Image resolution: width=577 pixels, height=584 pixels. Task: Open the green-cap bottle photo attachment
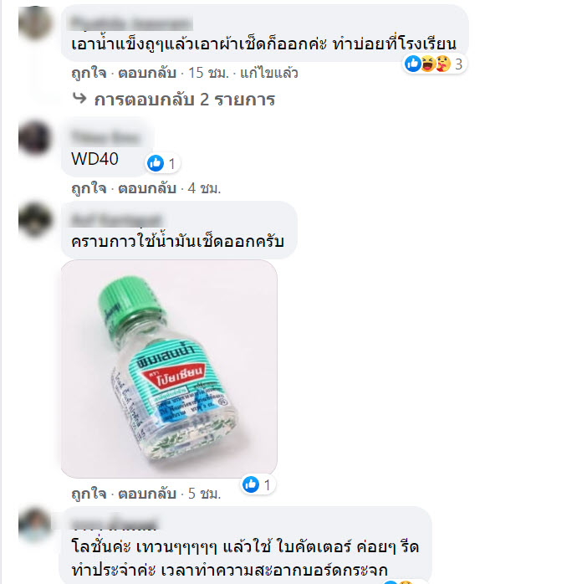169,369
